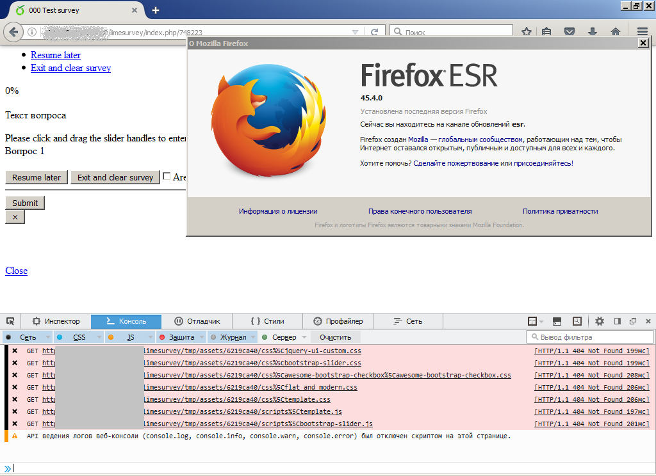Open Права конечного пользователя link

click(420, 212)
